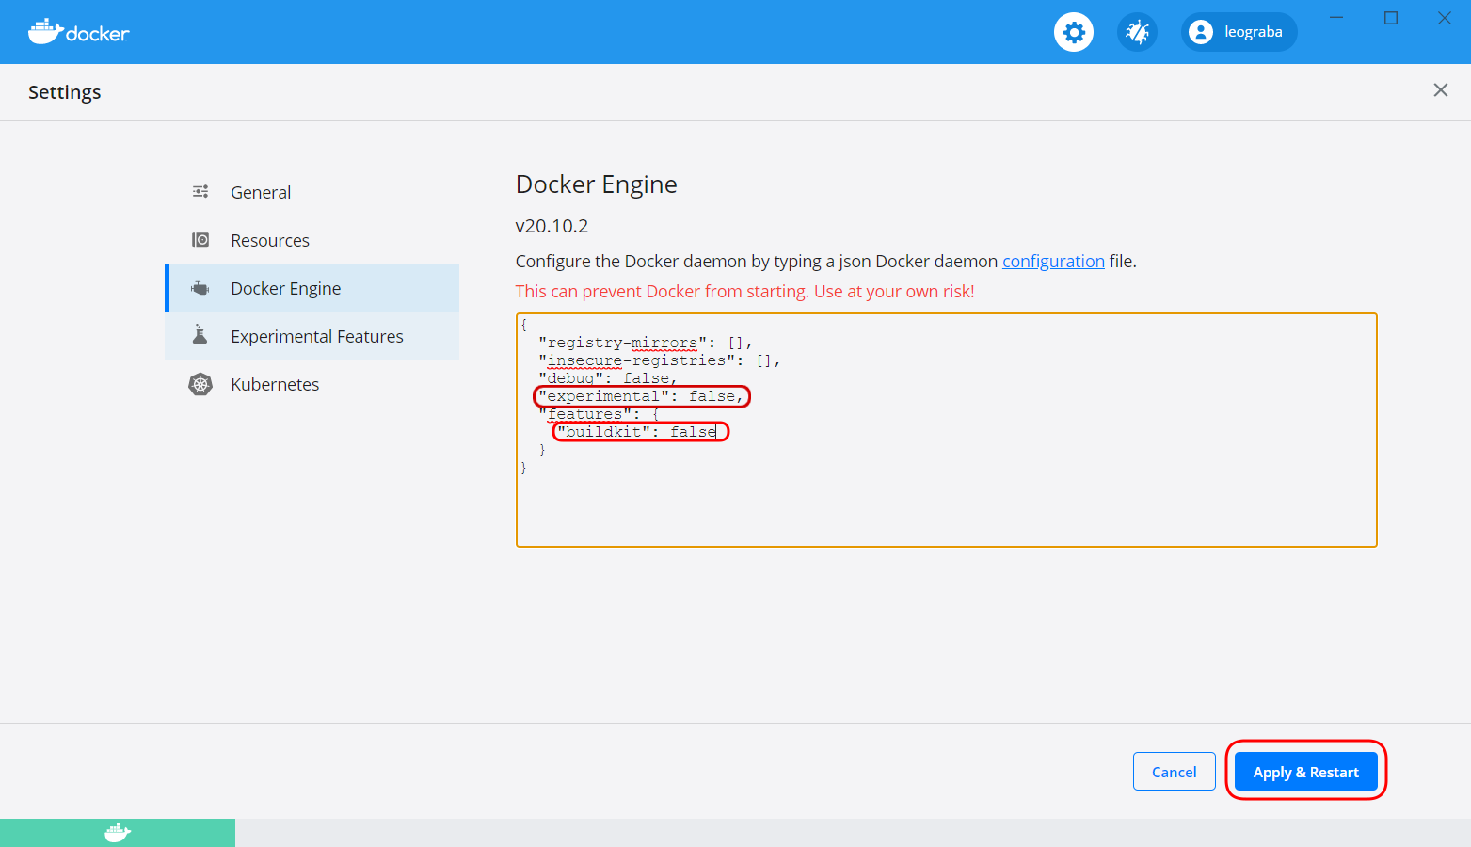Follow the configuration link

pos(1053,261)
